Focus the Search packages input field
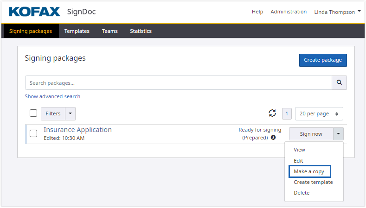366x208 pixels. [x=178, y=83]
